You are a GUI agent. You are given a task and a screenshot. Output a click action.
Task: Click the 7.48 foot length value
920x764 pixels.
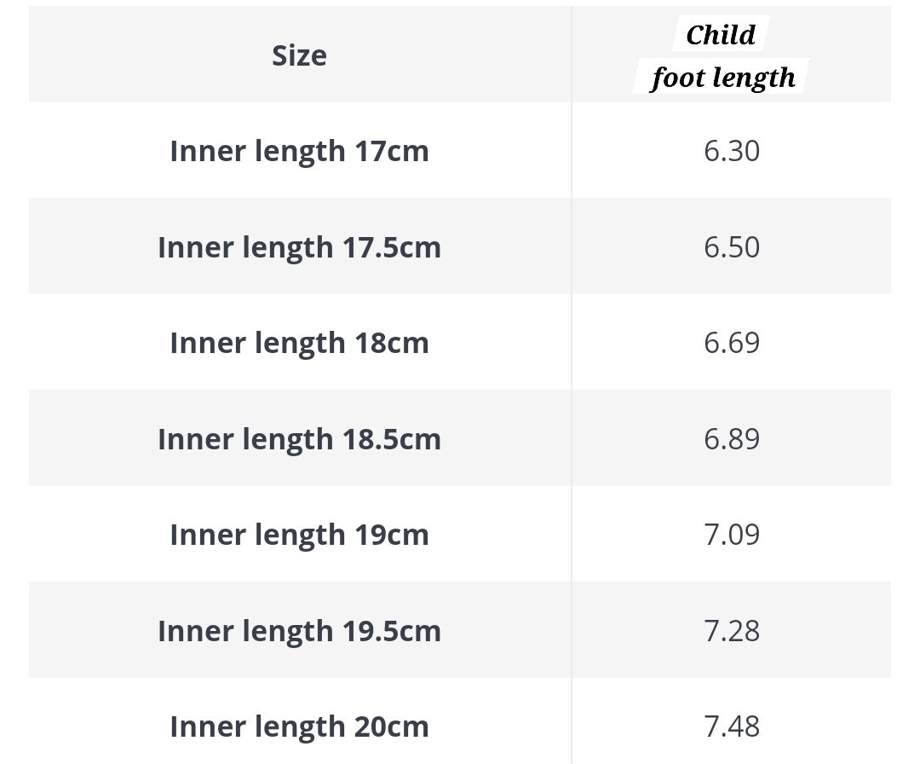[x=732, y=726]
